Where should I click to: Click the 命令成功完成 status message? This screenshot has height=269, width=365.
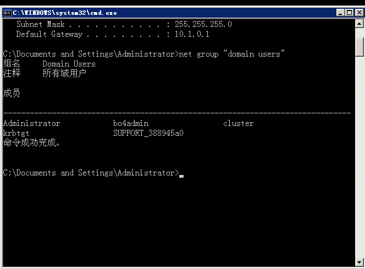(x=31, y=142)
